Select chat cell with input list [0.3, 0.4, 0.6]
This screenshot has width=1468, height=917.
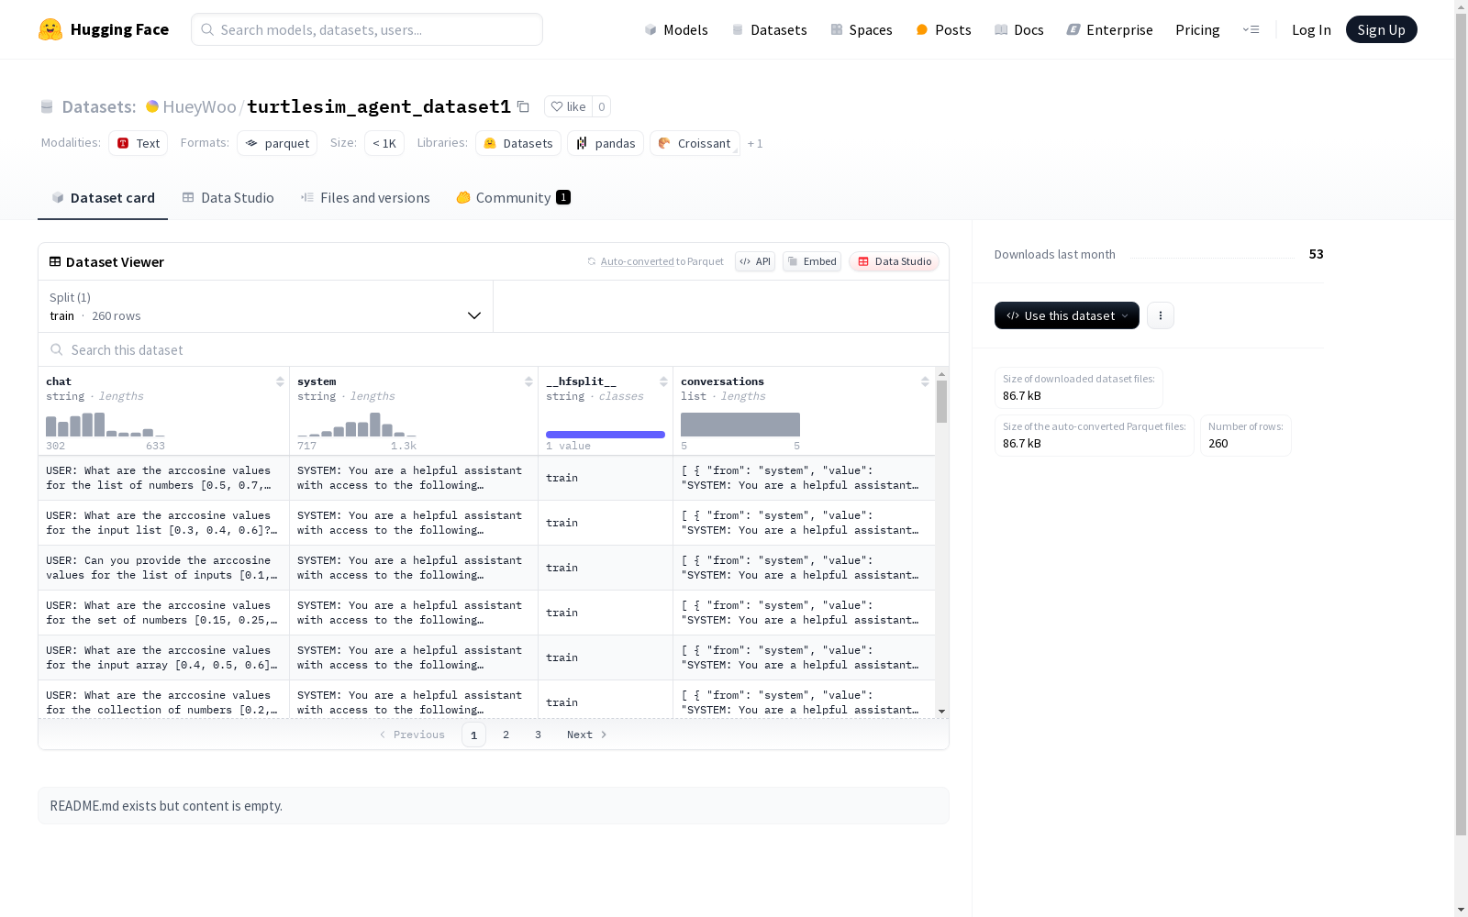pos(163,523)
